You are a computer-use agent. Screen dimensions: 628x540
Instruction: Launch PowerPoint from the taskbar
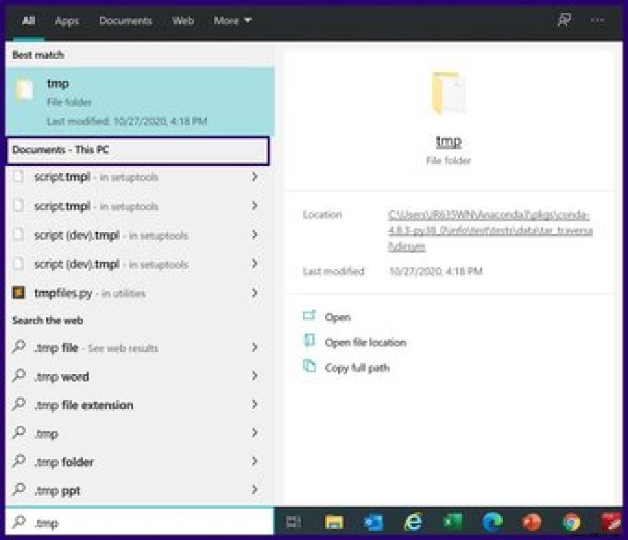pos(531,522)
